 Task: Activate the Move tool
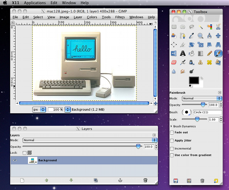click(x=218, y=36)
